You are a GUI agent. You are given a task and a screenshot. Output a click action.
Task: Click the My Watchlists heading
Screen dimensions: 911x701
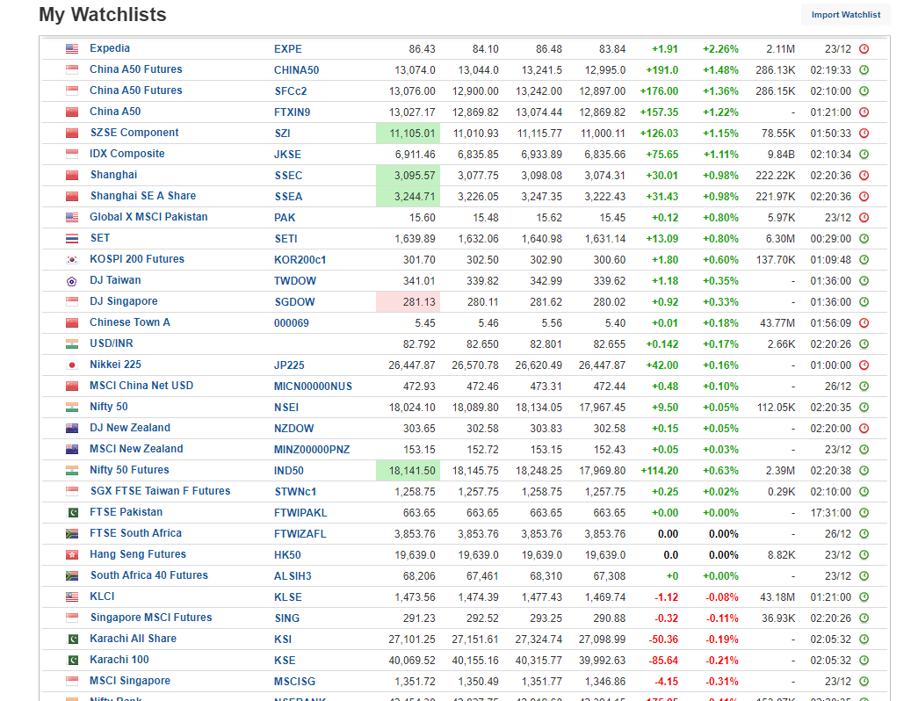click(x=103, y=15)
